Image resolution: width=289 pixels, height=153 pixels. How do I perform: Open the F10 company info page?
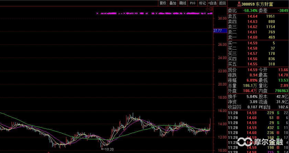(x=192, y=3)
